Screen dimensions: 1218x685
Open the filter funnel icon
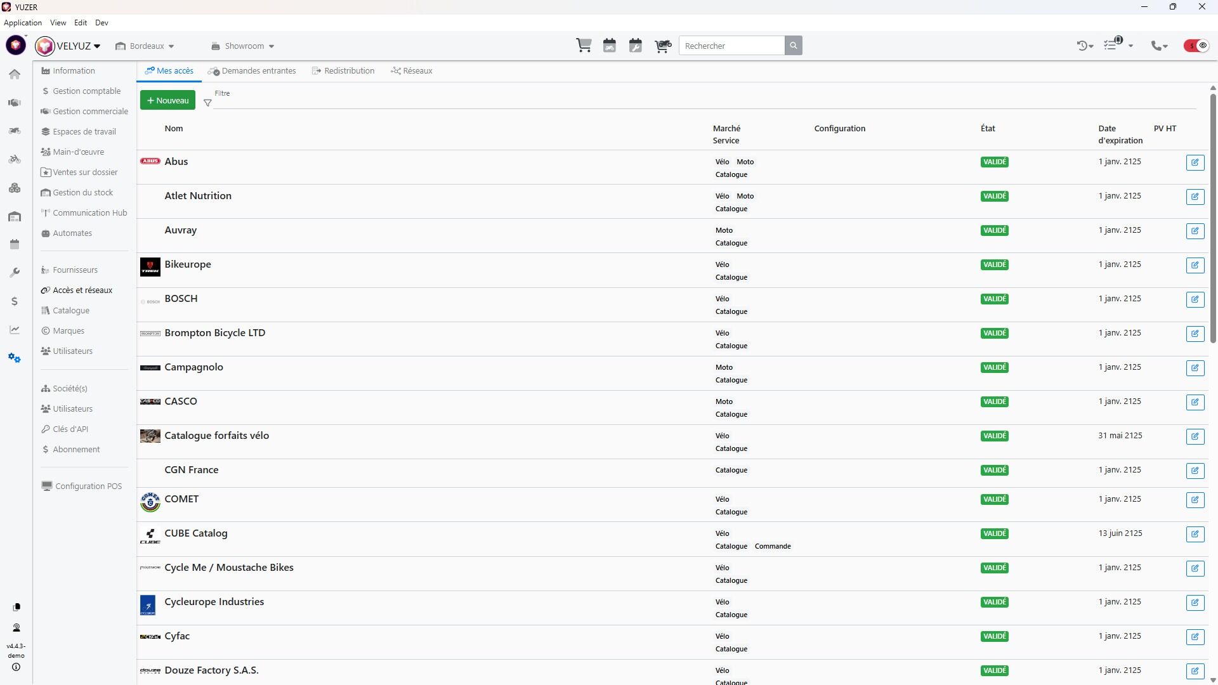tap(207, 103)
